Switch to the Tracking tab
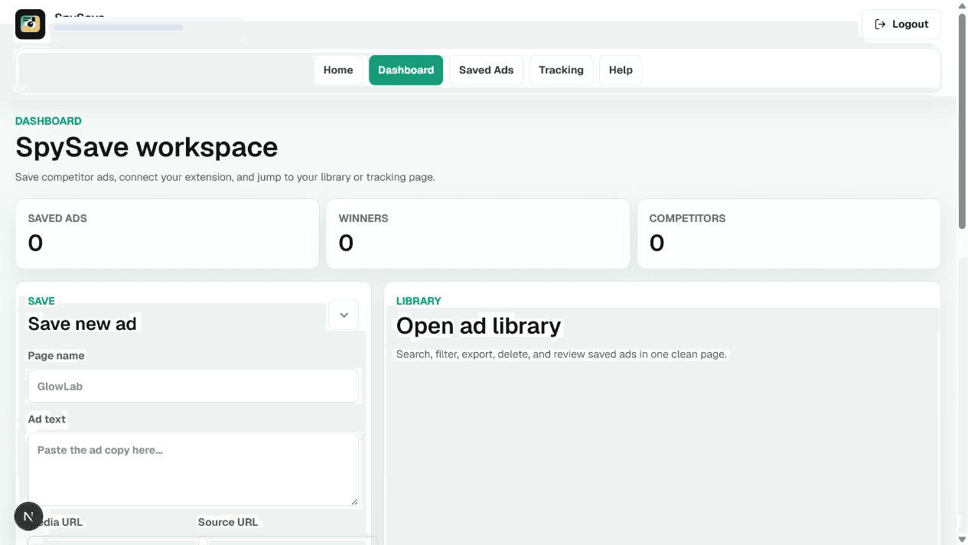The image size is (968, 545). [x=561, y=70]
